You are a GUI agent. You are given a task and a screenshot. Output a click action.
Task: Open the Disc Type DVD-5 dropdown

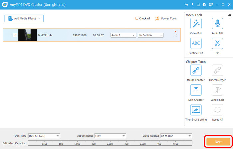point(44,136)
